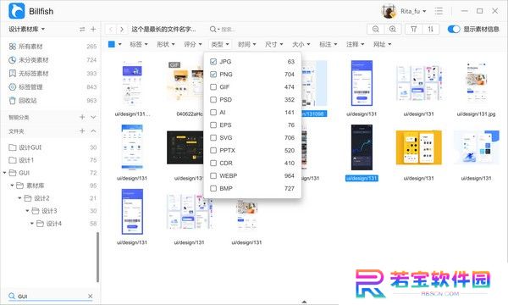The width and height of the screenshot is (508, 305).
Task: Click the magnifier icon in the top search
Action: [213, 29]
